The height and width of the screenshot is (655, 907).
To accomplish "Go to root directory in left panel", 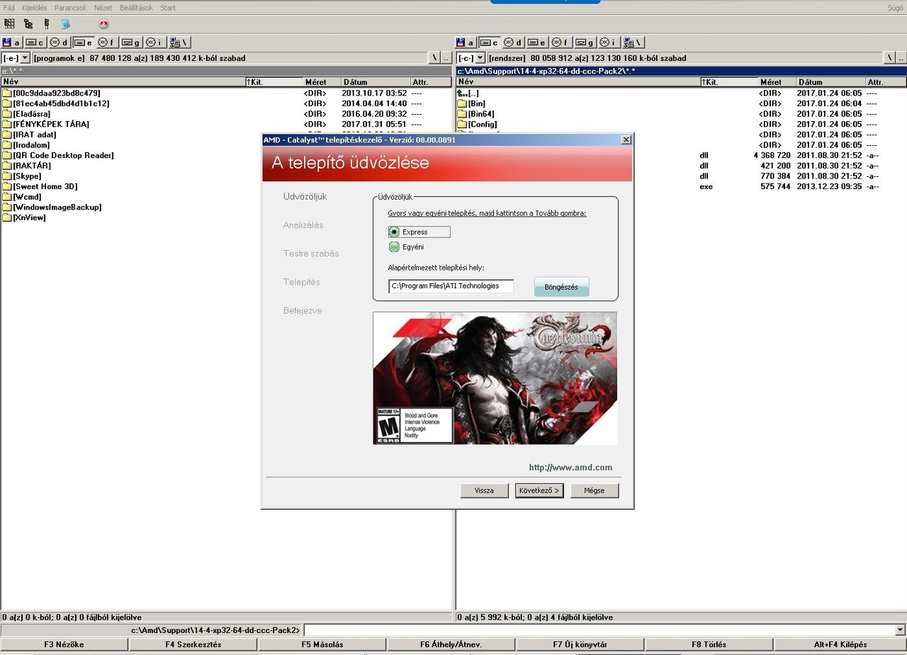I will (434, 58).
